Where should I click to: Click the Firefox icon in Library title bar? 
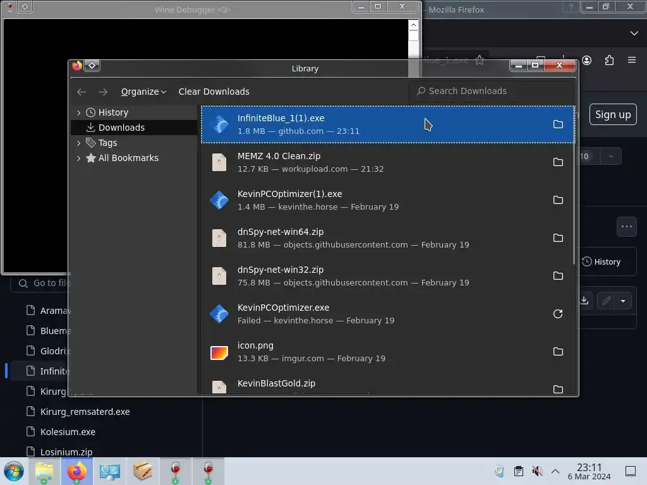(76, 66)
